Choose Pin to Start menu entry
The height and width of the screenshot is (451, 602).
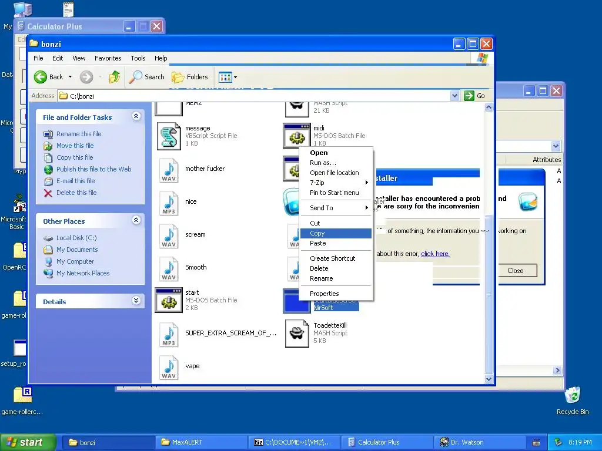[336, 193]
